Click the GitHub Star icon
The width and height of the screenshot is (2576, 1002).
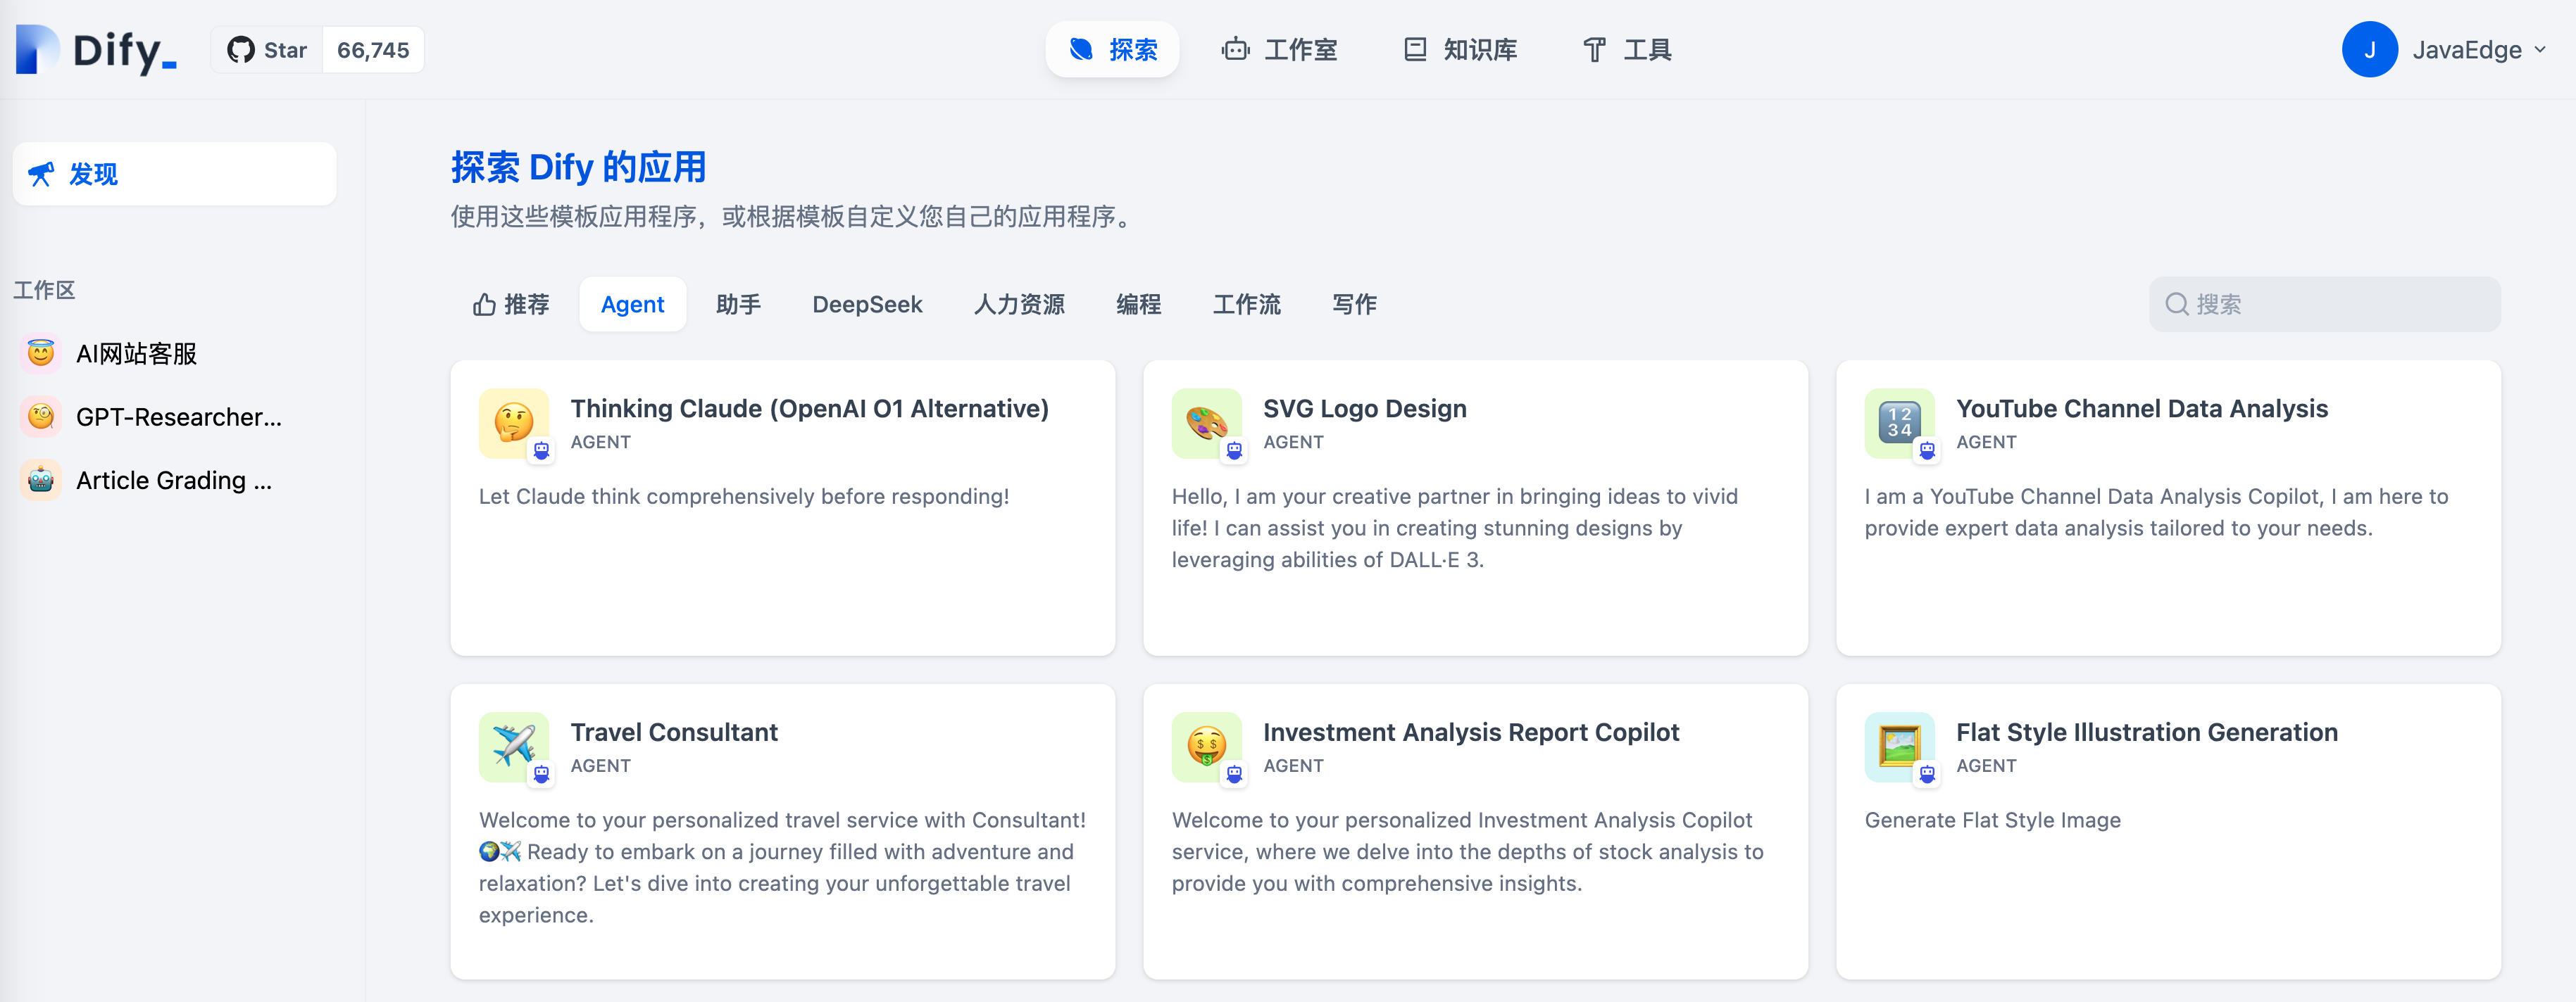(x=240, y=50)
